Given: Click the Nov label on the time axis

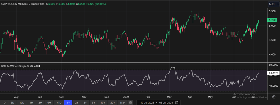Looking at the screenshot, I should coord(84,97).
